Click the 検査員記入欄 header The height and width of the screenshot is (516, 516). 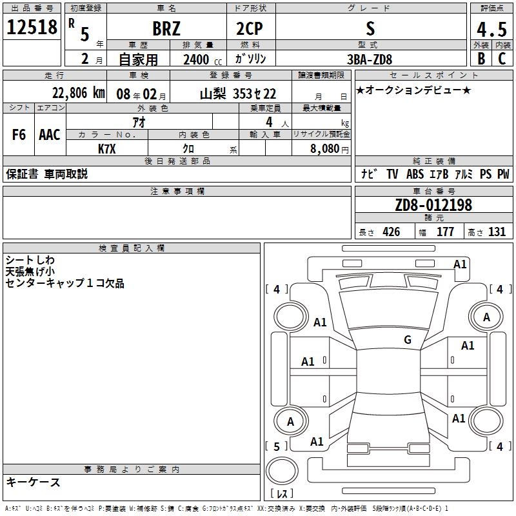tap(132, 248)
